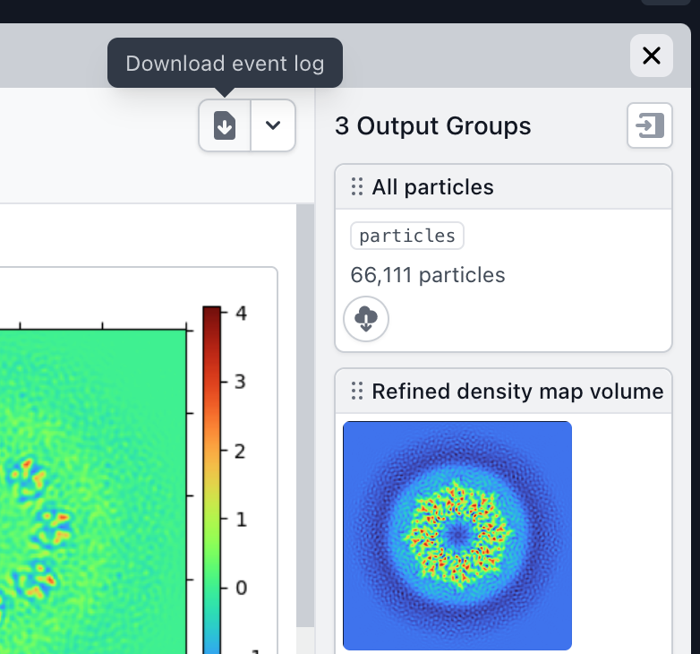Viewport: 700px width, 654px height.
Task: Close the panel with the X button
Action: [x=652, y=56]
